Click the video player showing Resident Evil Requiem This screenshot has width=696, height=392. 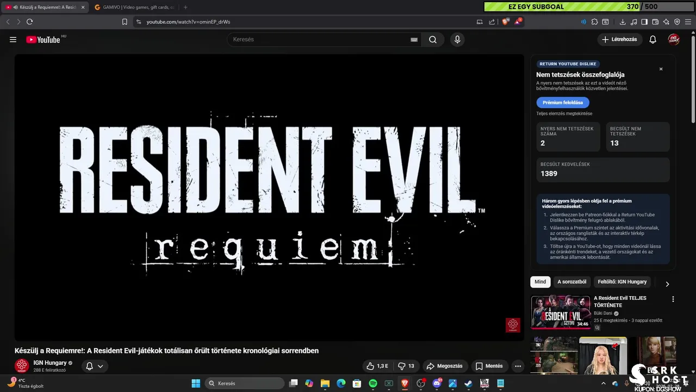269,198
